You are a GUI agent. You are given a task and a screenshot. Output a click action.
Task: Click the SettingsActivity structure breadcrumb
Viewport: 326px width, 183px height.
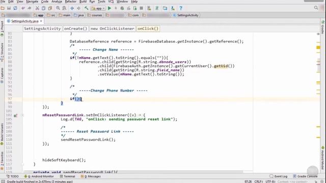point(42,28)
